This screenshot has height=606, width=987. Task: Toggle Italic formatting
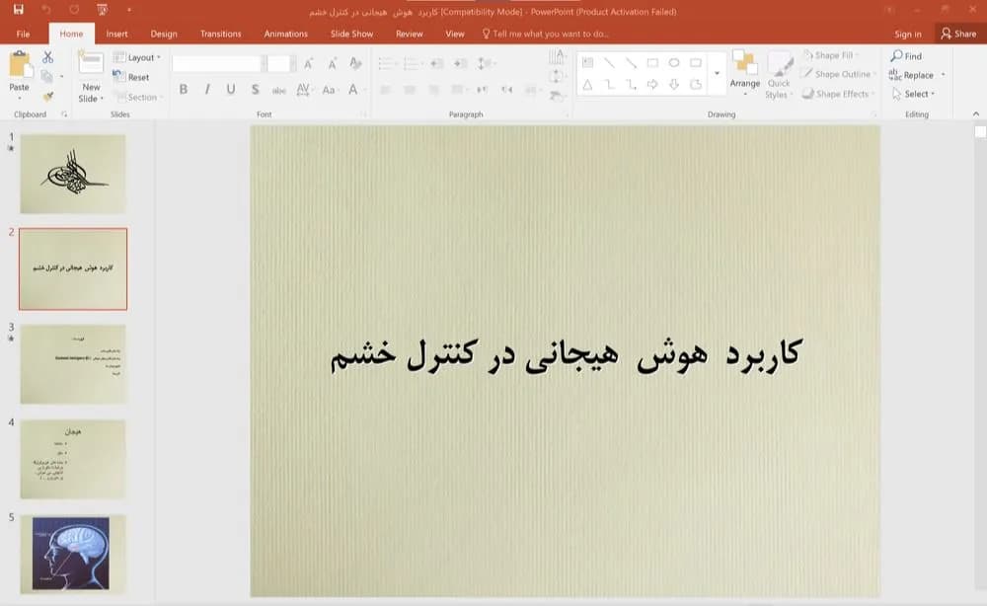pyautogui.click(x=207, y=90)
